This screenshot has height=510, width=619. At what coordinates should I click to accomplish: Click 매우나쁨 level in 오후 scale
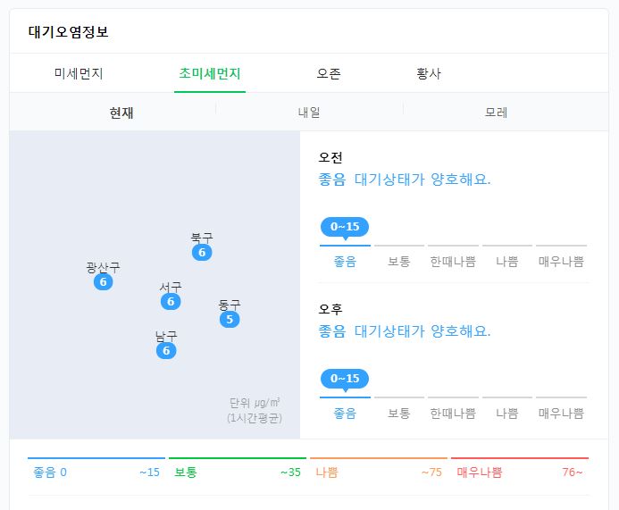point(561,414)
